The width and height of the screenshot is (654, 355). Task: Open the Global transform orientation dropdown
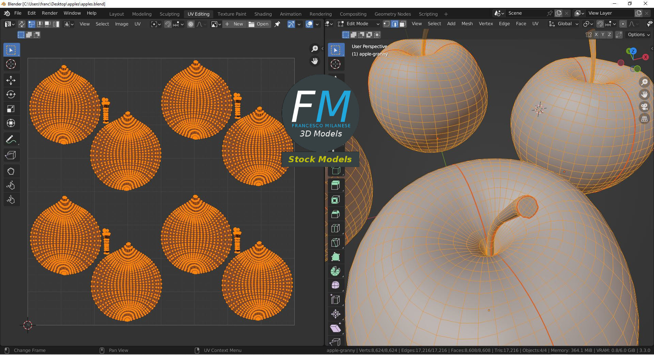click(x=564, y=24)
